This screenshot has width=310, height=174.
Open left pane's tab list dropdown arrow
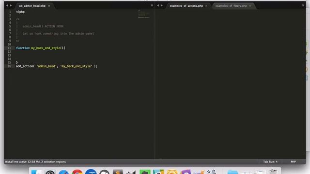coord(152,5)
